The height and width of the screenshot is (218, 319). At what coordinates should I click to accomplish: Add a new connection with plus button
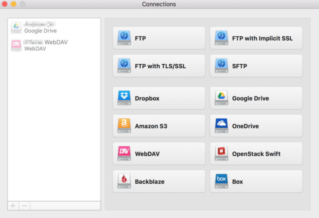13,206
